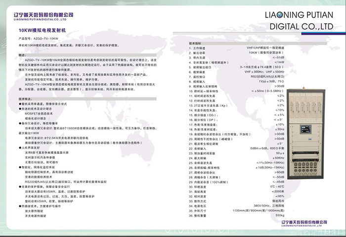
Task: Click the '±30ns' value for row 18
Action: click(x=280, y=129)
